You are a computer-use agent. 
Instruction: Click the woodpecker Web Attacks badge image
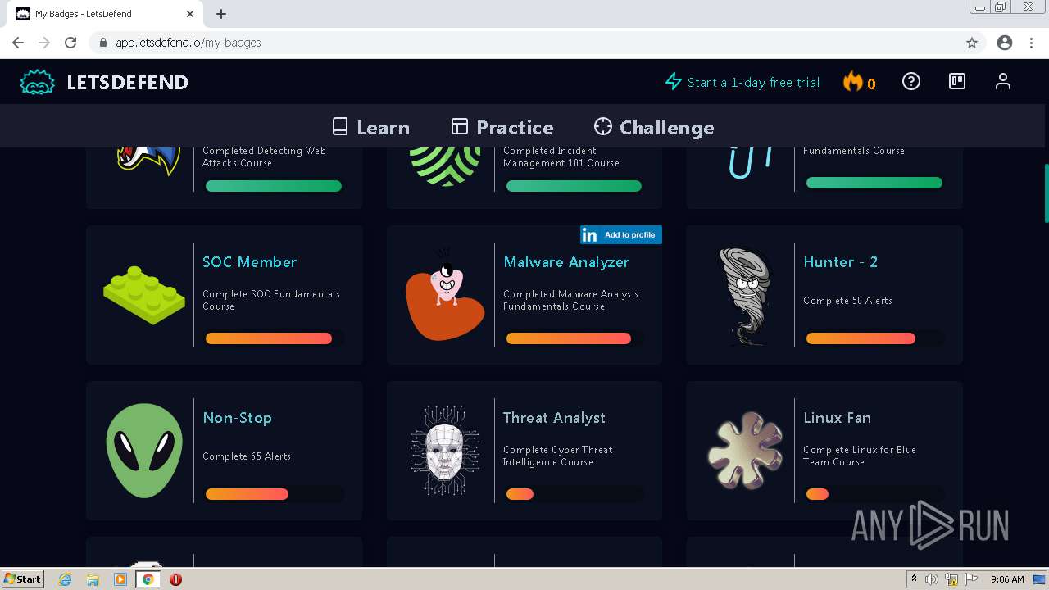pos(148,161)
